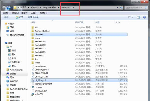
Task: Sort by 名称 column header
Action: (x=33, y=22)
